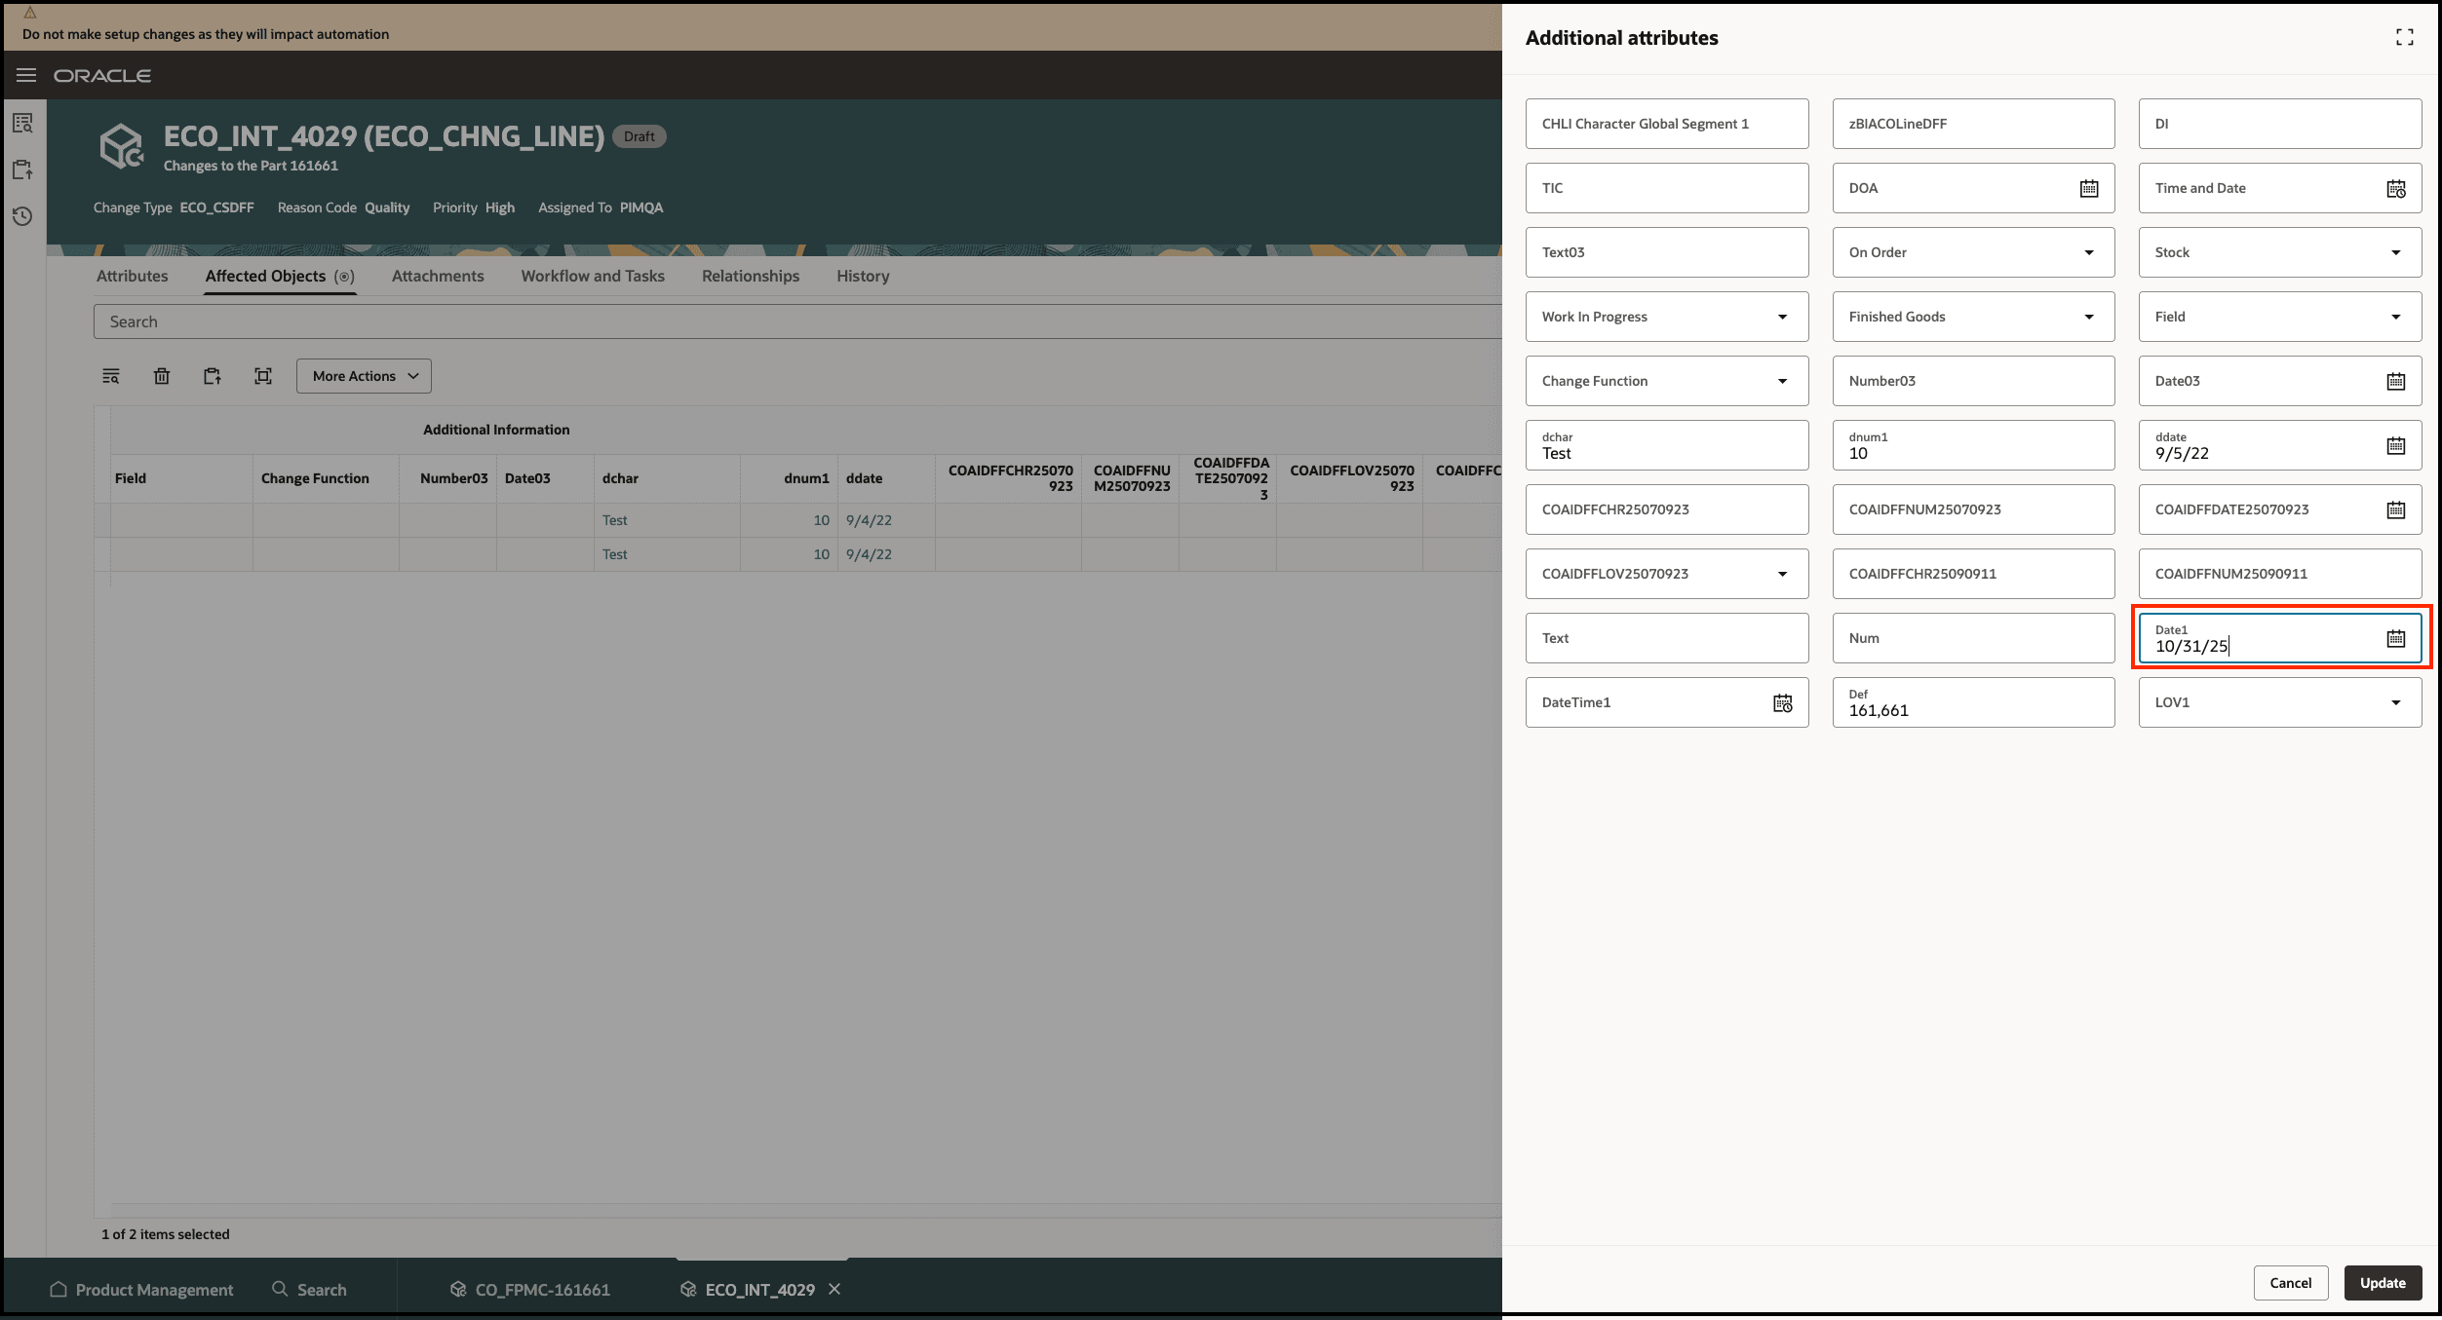Select the audit report icon in the sidebar
The image size is (2442, 1320).
pos(22,123)
